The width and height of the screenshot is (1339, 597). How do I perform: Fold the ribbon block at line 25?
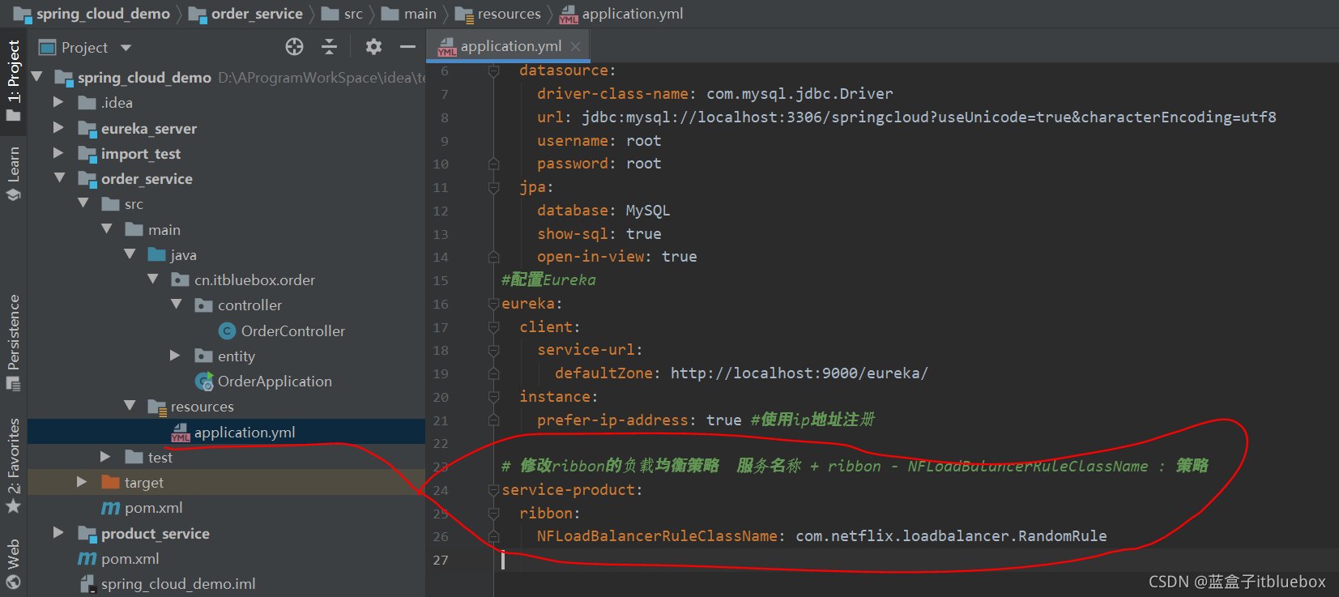(493, 513)
